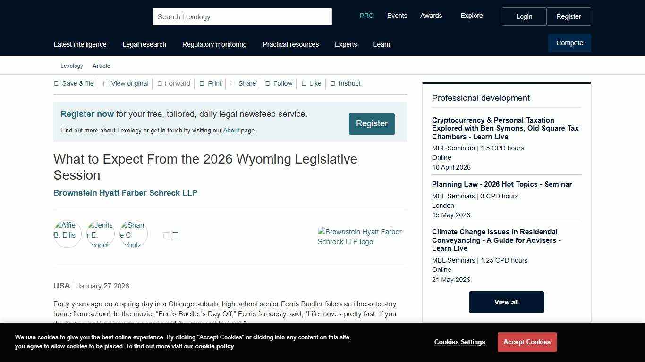Click the Forward icon
Screen dimensions: 645x362
point(161,83)
